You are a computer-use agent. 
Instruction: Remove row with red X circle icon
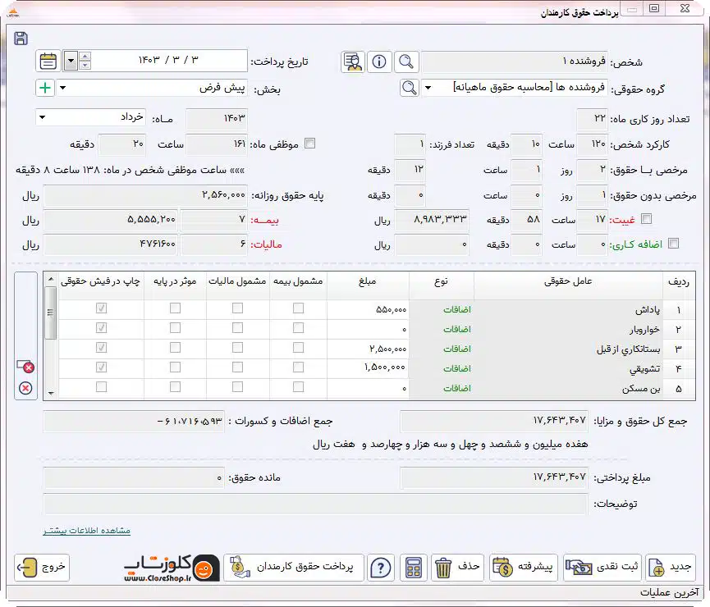[x=25, y=388]
